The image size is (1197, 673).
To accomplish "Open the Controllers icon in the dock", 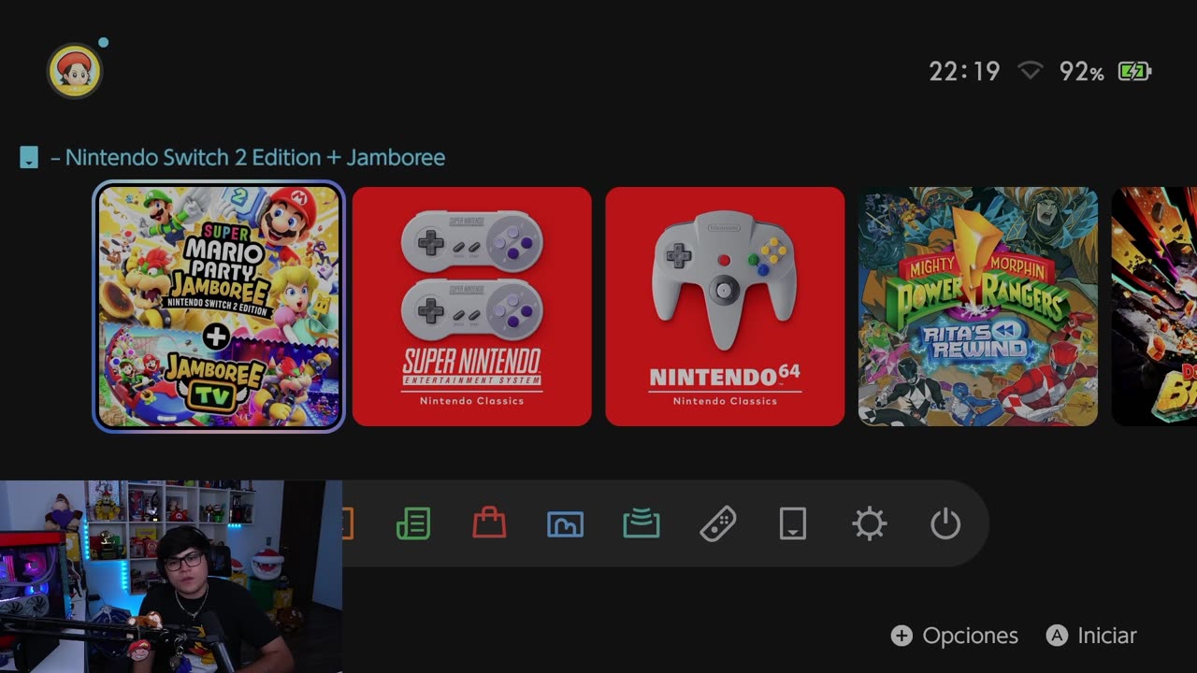I will (717, 524).
